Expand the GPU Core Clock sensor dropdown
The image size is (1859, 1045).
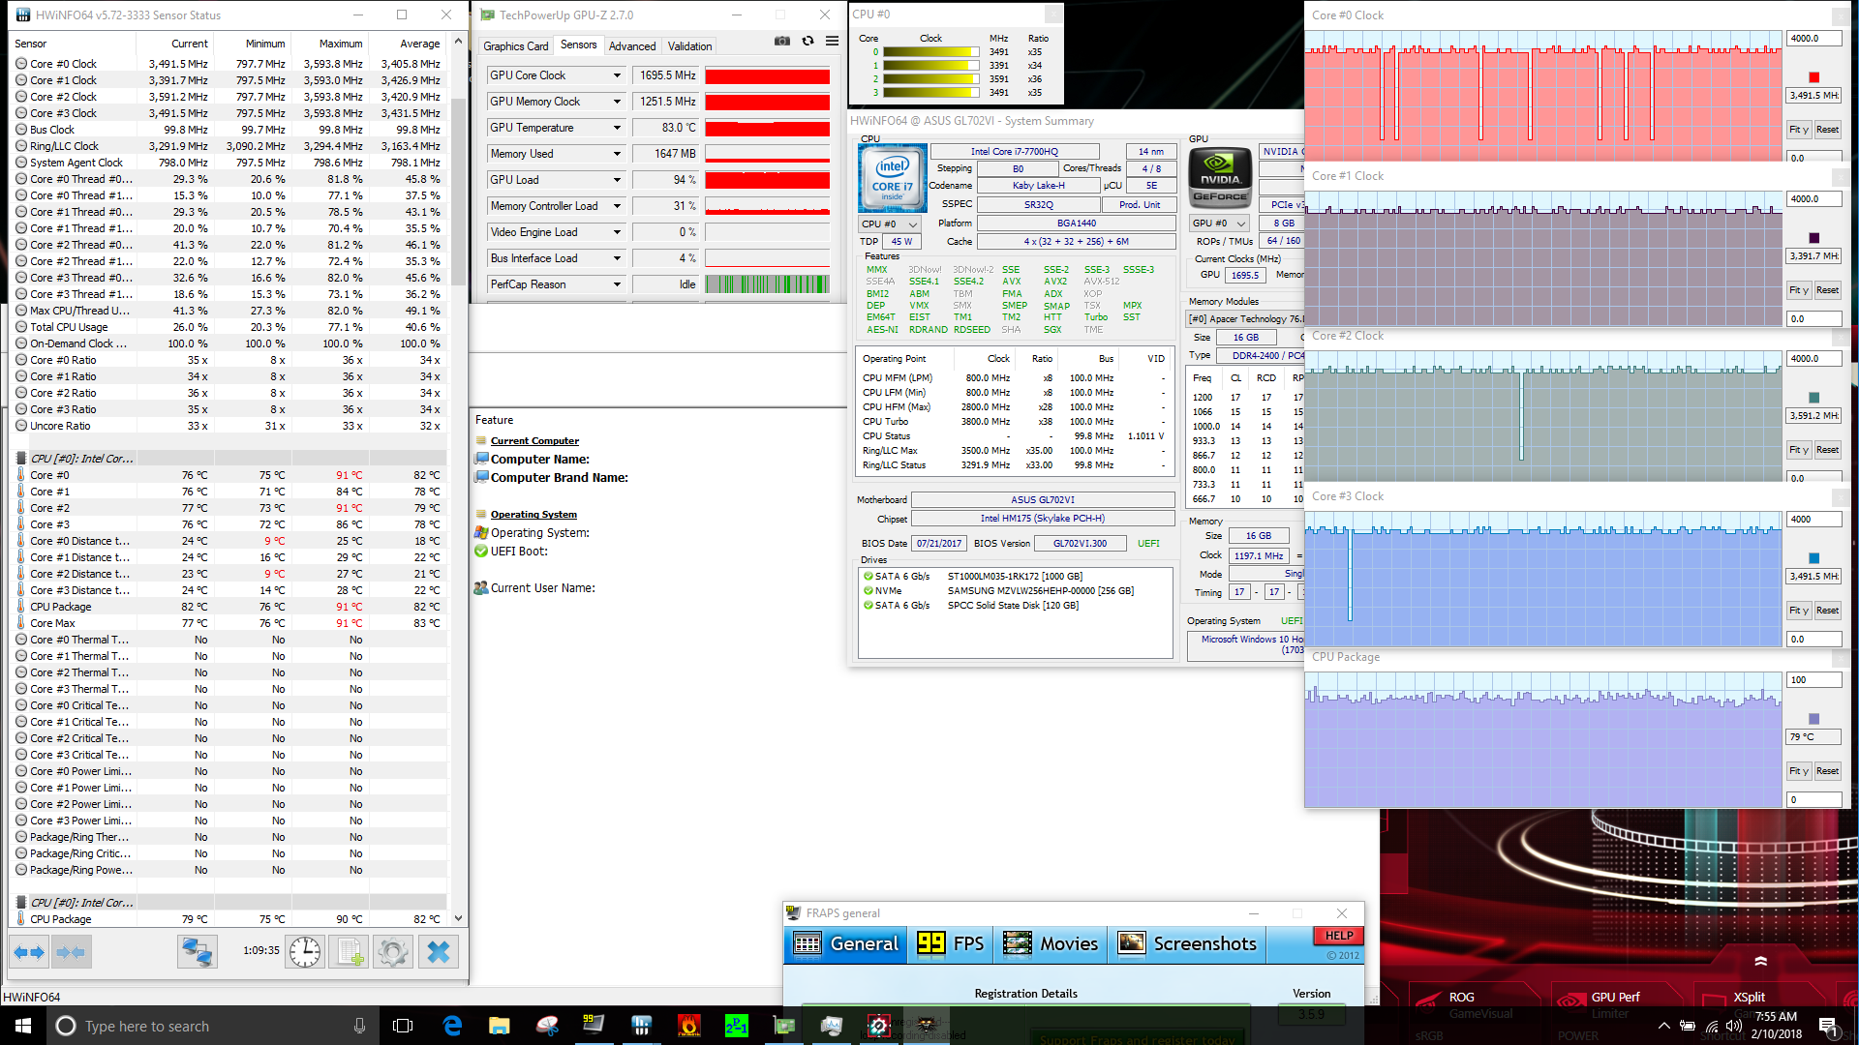click(617, 75)
